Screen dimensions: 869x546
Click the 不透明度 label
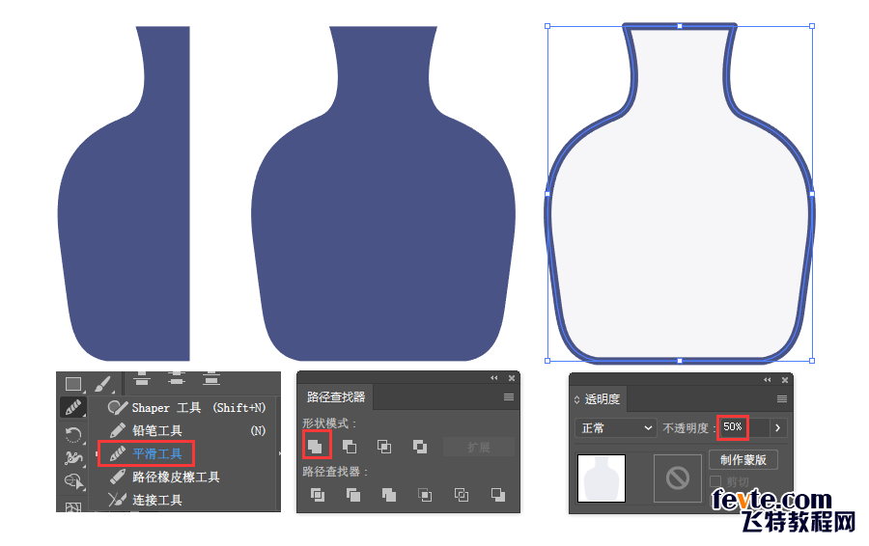(687, 428)
